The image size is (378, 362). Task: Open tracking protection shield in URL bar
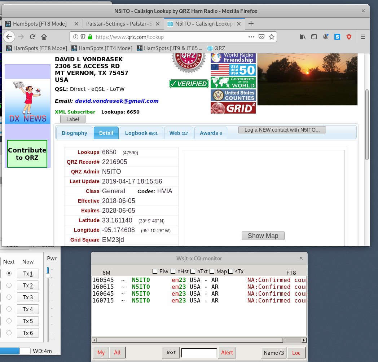83,37
